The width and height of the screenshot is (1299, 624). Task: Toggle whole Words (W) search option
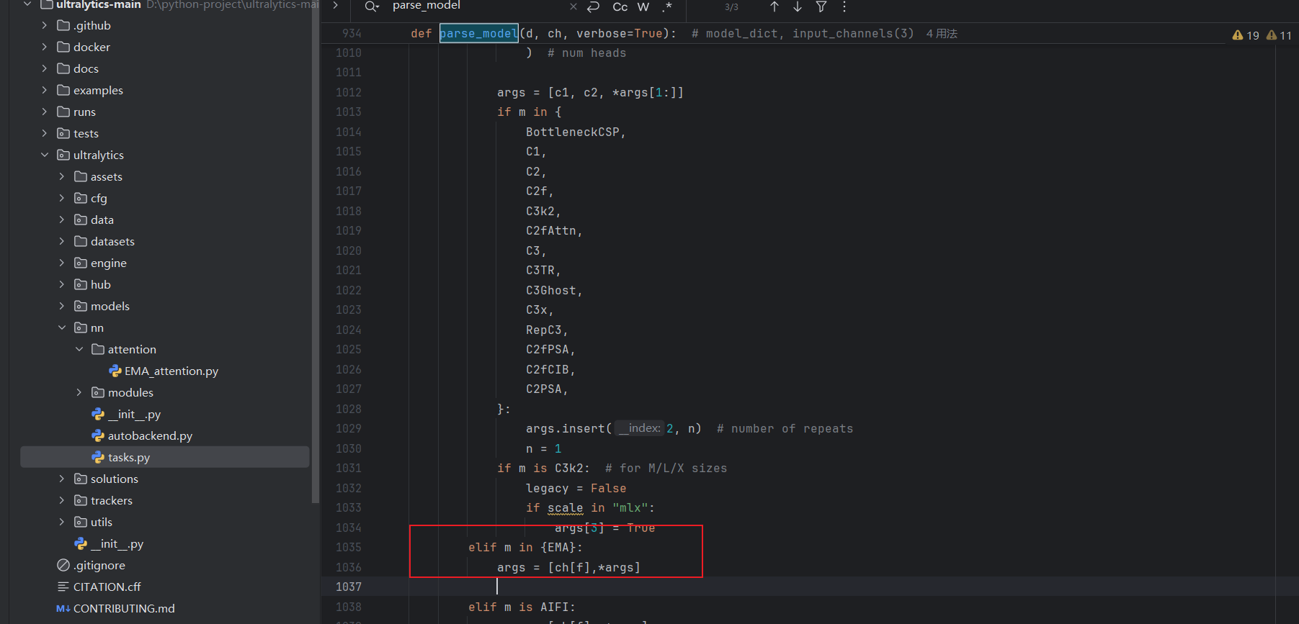point(643,6)
